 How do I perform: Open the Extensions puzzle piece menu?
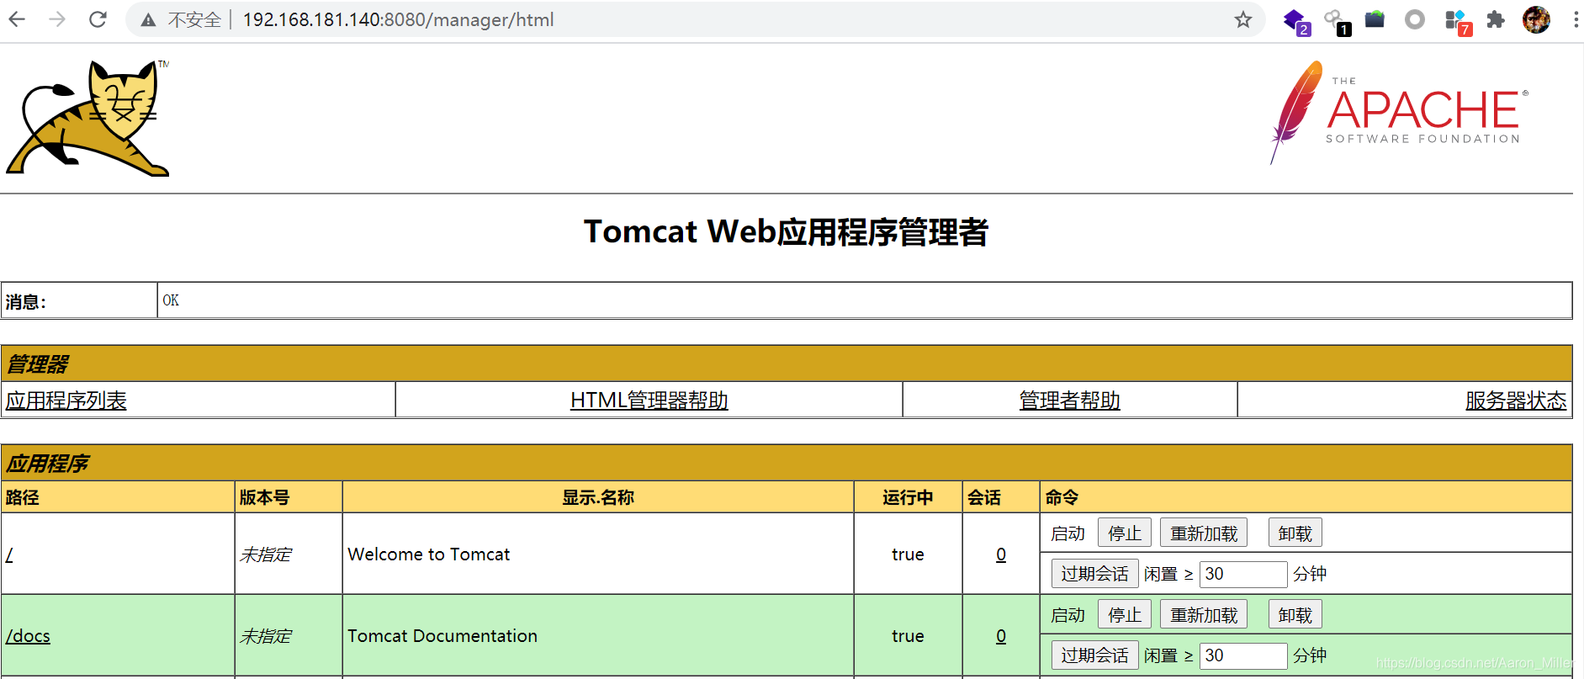click(1496, 19)
